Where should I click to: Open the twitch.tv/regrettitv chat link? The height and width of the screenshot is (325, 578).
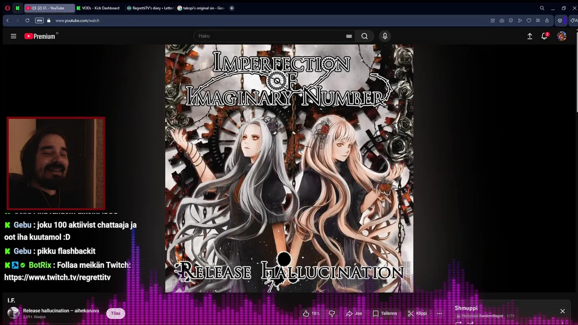pos(57,277)
